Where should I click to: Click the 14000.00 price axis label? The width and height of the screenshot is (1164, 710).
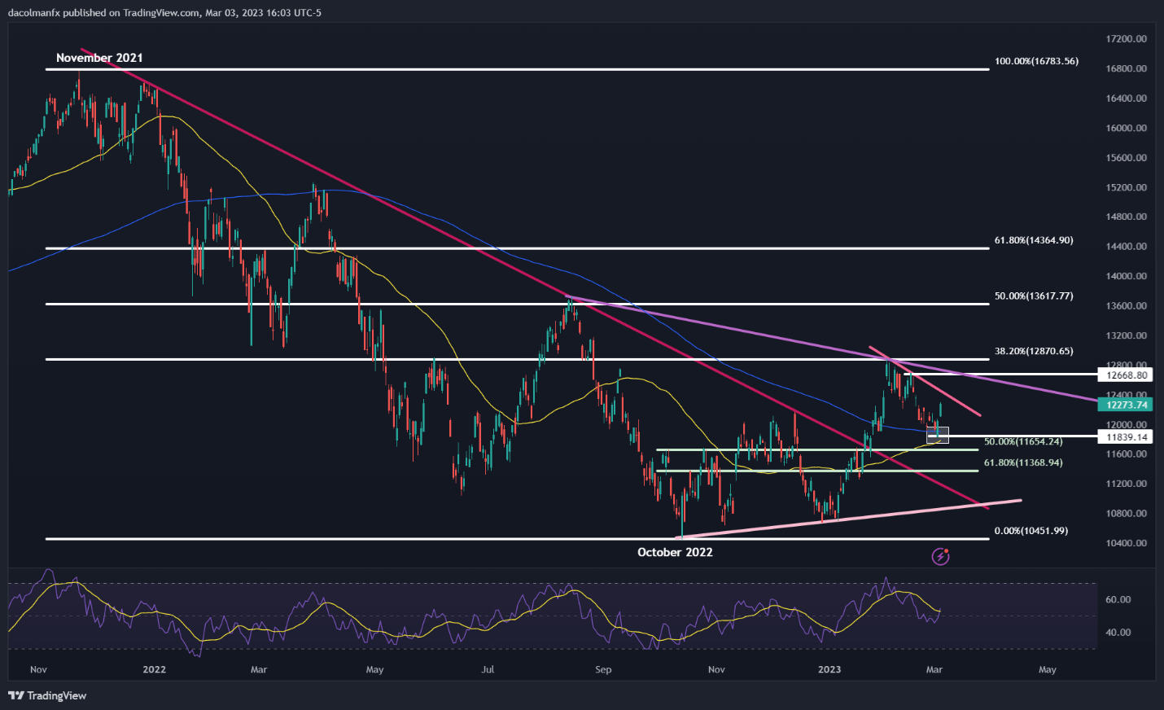pos(1127,276)
